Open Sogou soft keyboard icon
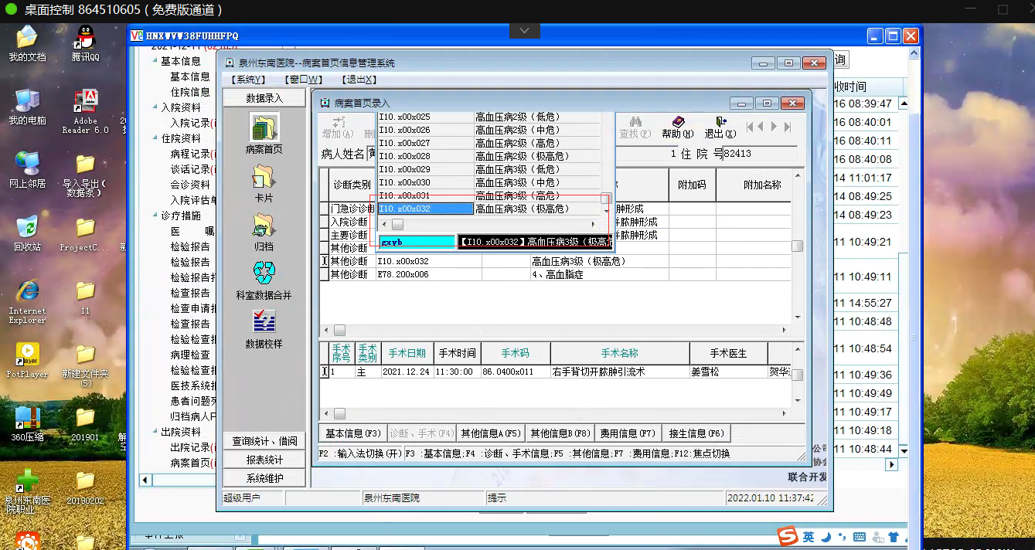Viewport: 1035px width, 550px height. click(x=860, y=537)
